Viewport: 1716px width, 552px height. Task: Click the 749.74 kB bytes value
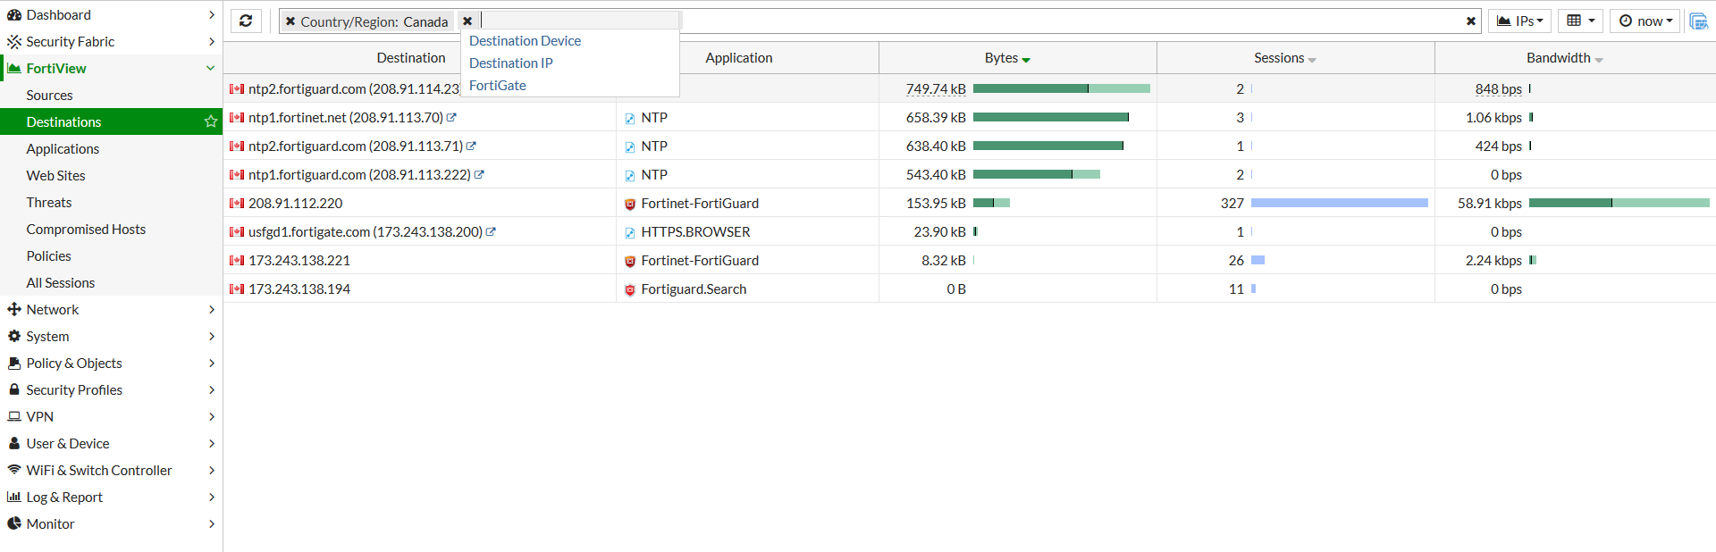coord(936,89)
